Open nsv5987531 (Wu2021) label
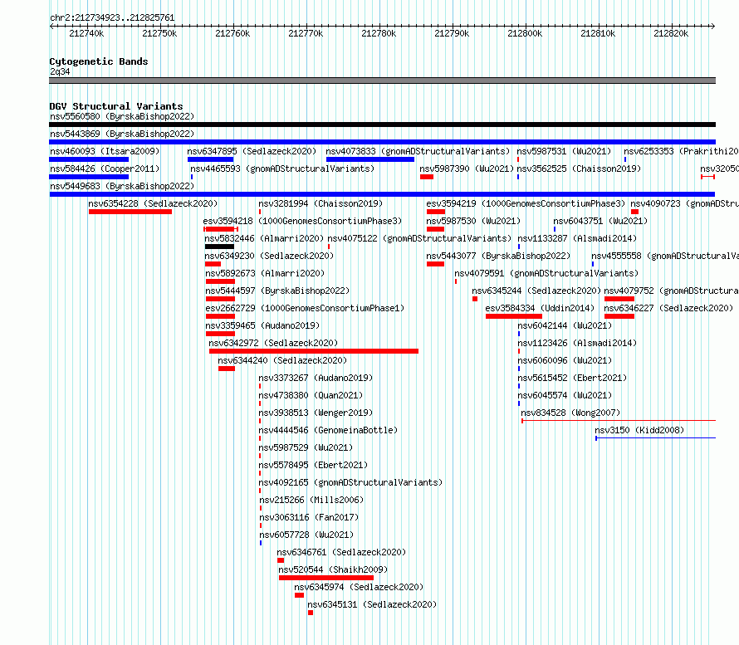 (x=564, y=151)
